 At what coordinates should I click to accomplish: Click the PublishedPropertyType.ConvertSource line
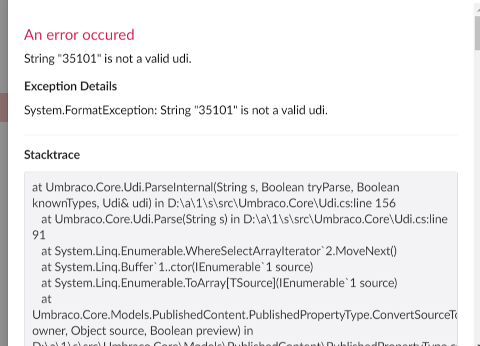[245, 315]
